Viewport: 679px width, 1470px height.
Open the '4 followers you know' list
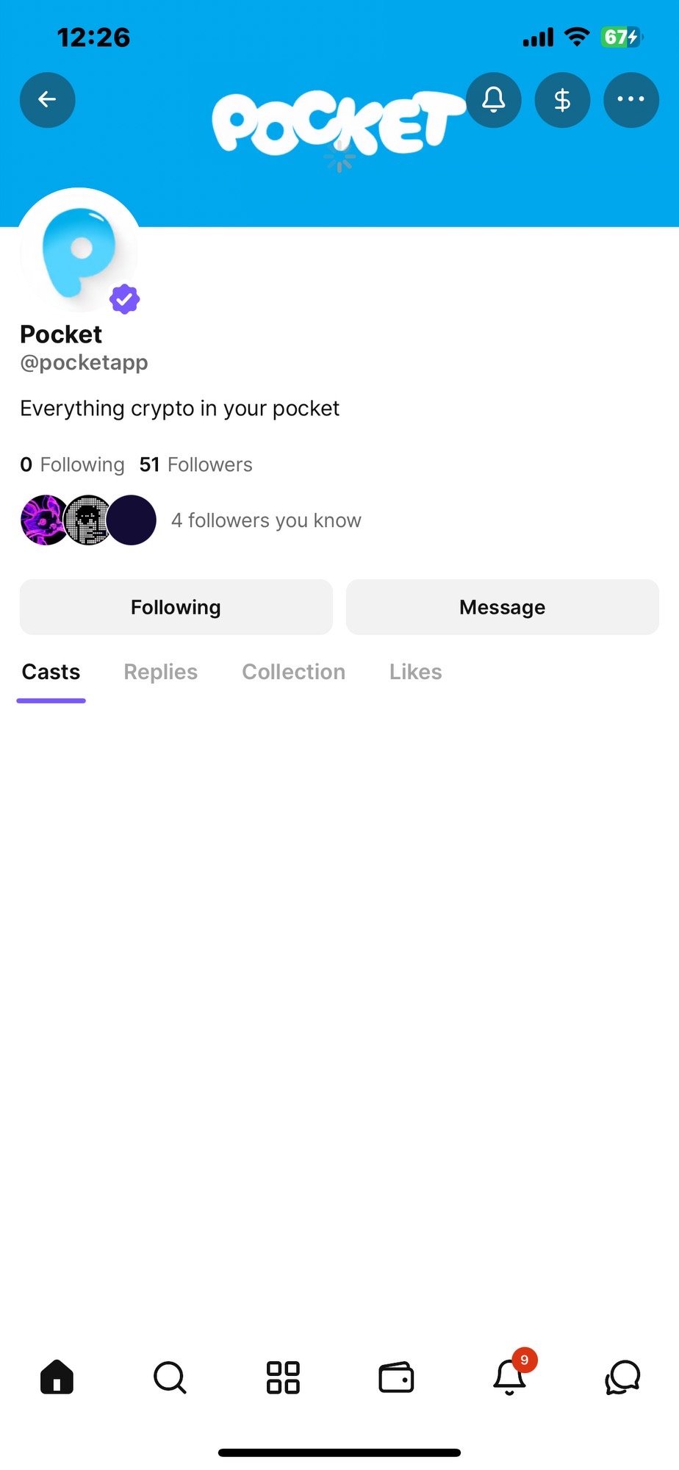pos(265,520)
